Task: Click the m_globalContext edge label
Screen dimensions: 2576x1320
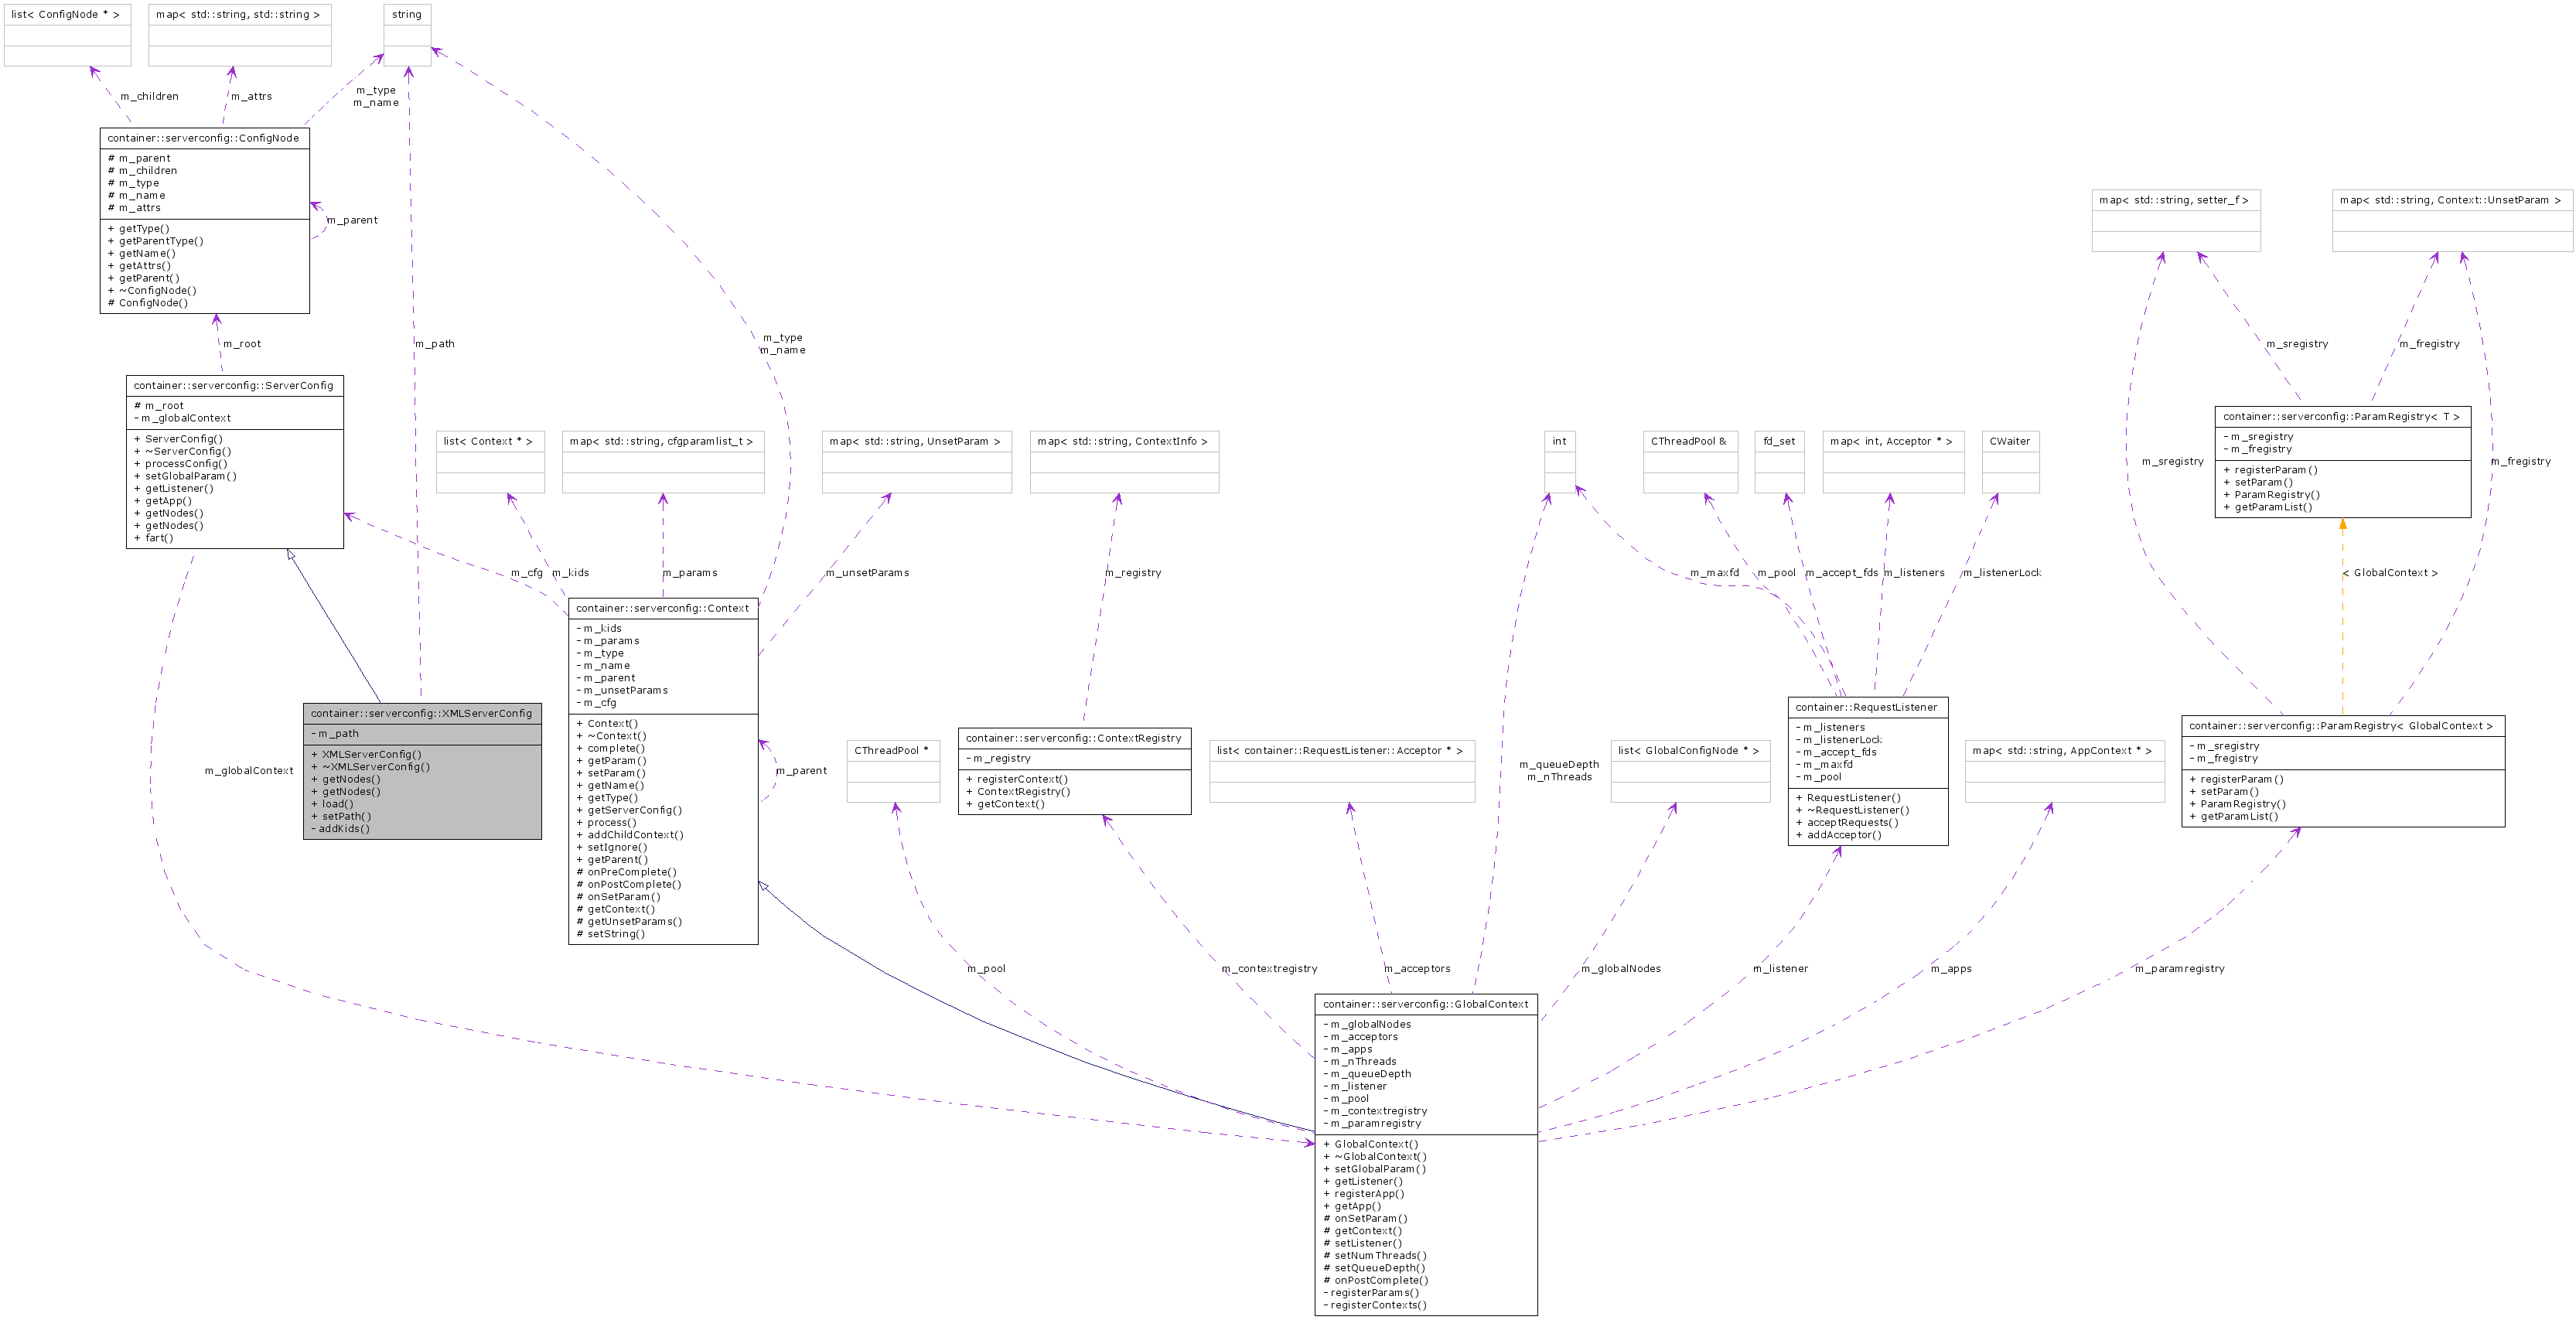Action: 249,771
